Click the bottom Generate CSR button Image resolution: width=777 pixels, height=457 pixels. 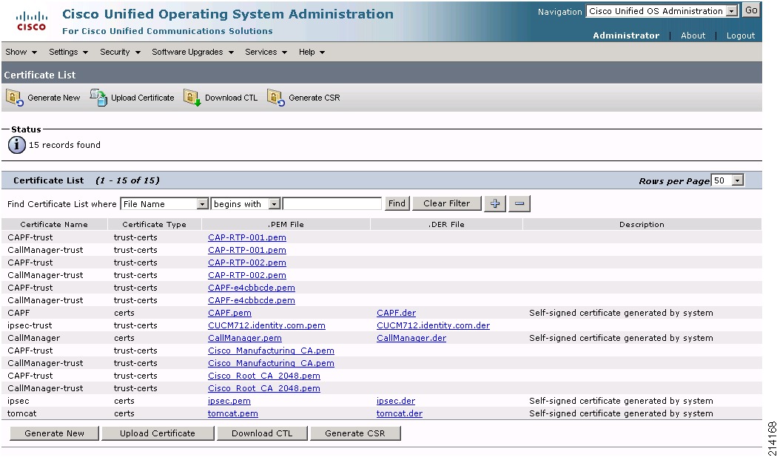pos(354,433)
